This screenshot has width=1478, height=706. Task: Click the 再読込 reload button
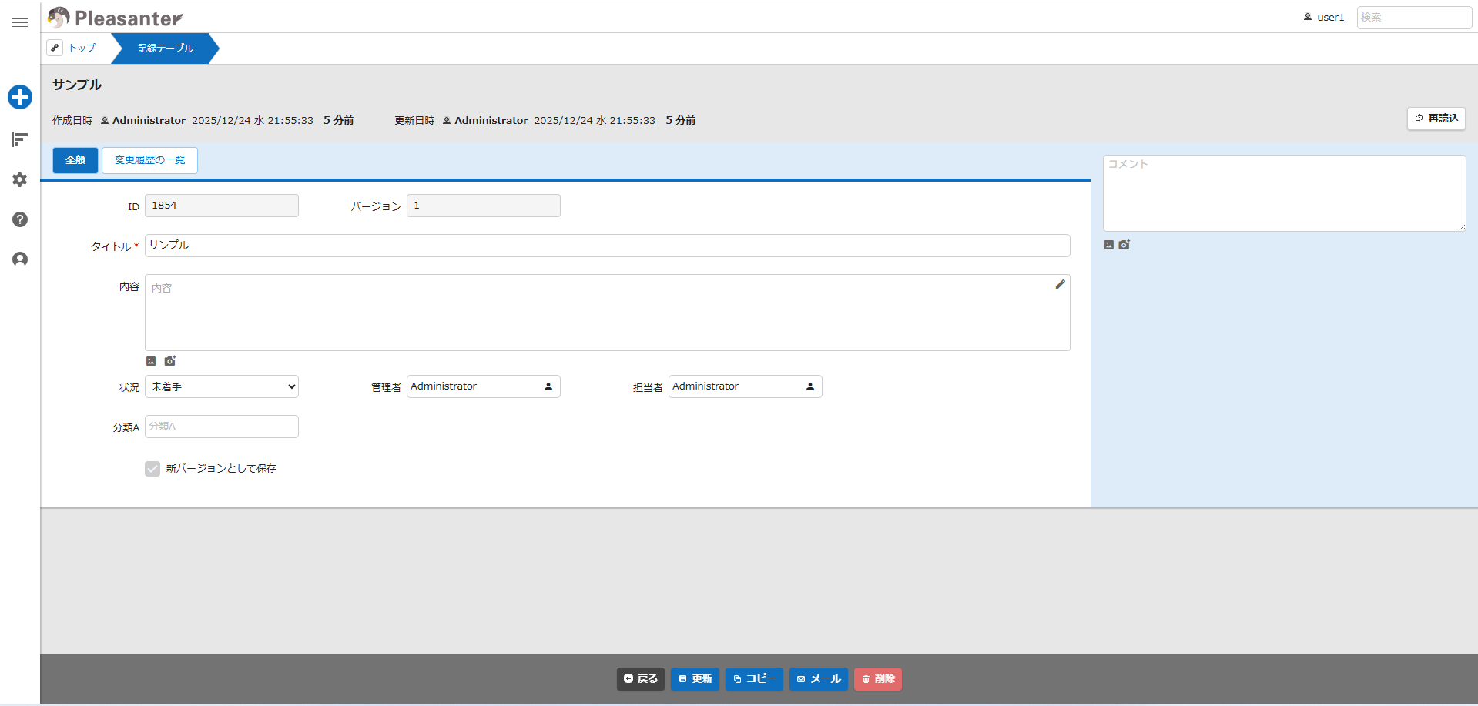(1436, 119)
